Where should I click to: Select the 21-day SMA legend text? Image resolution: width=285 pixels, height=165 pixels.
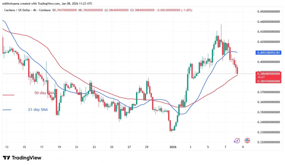[x=38, y=110]
